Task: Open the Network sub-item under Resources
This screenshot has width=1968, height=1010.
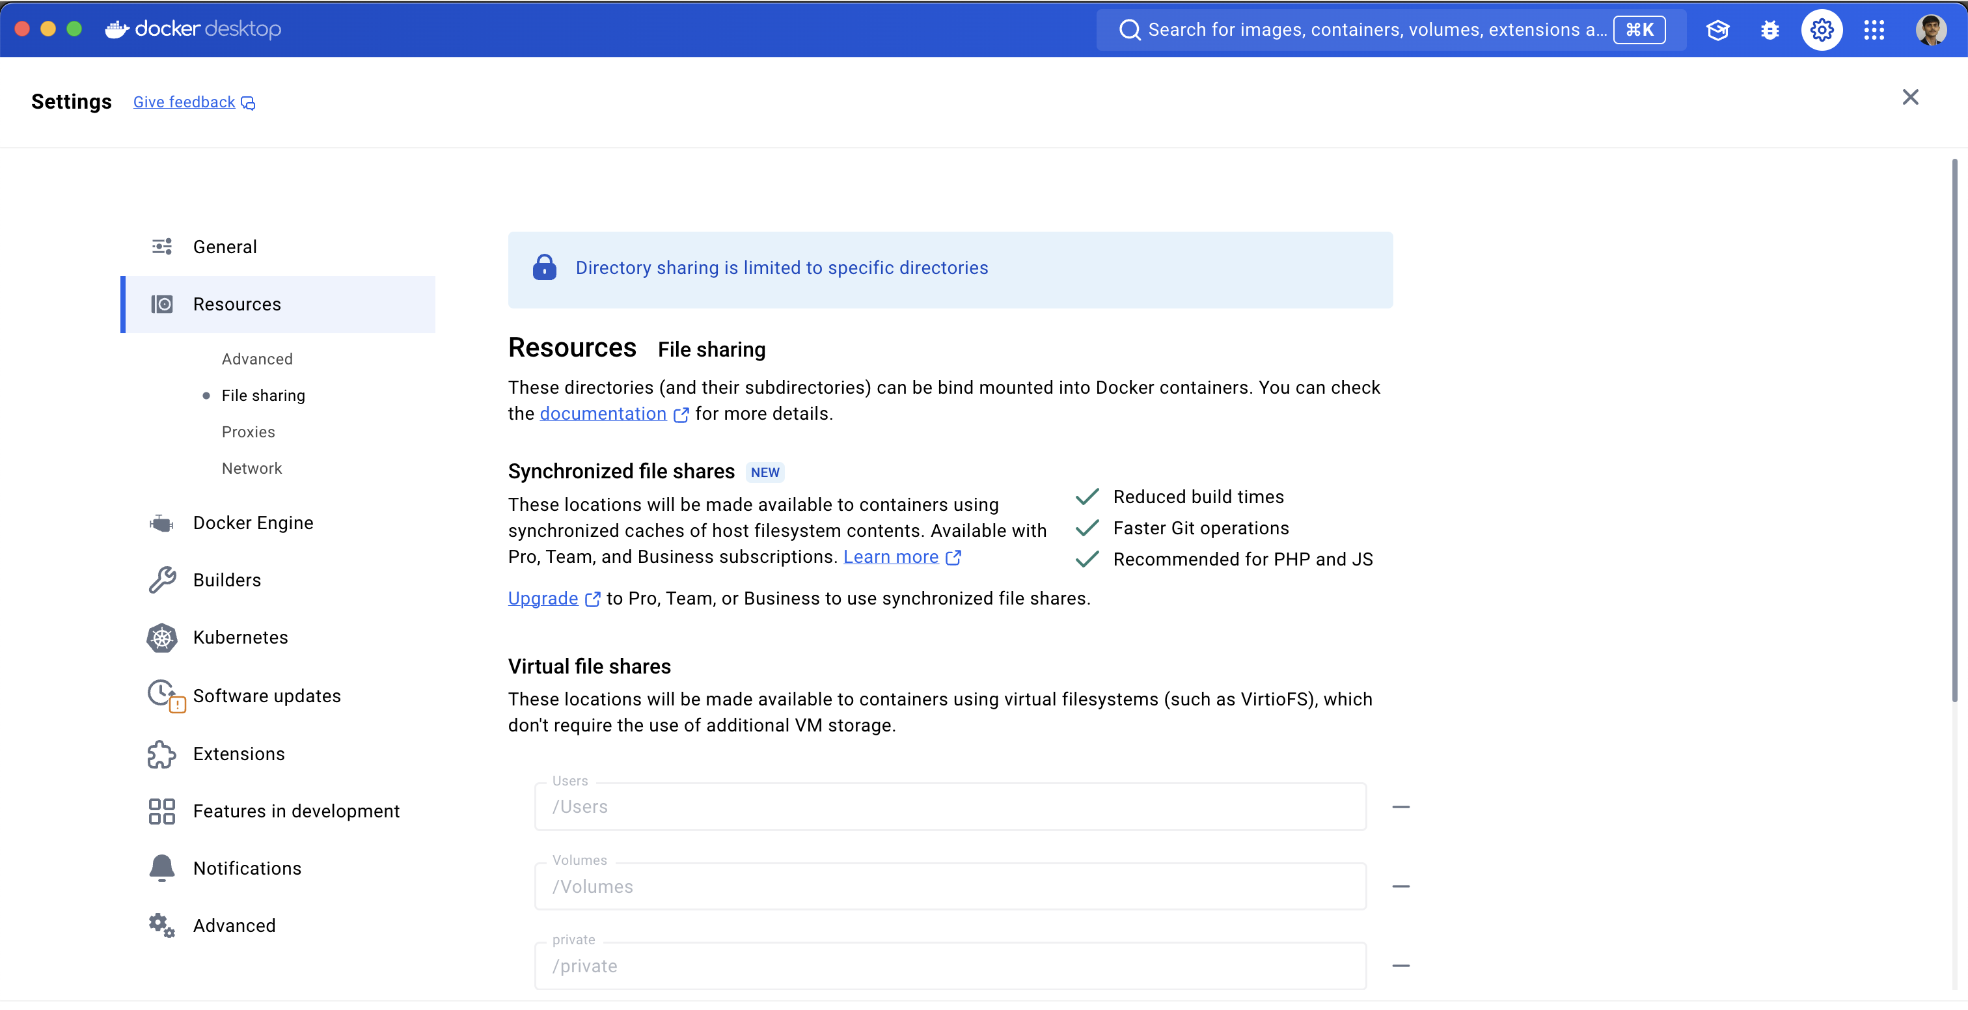Action: click(251, 469)
